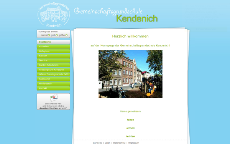Open the Datenschutz footer link

coord(119,143)
